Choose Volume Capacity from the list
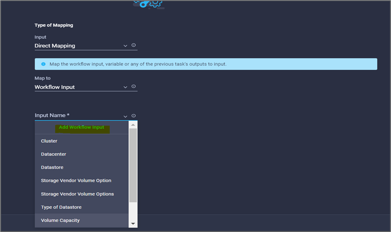The height and width of the screenshot is (232, 391). coord(82,220)
